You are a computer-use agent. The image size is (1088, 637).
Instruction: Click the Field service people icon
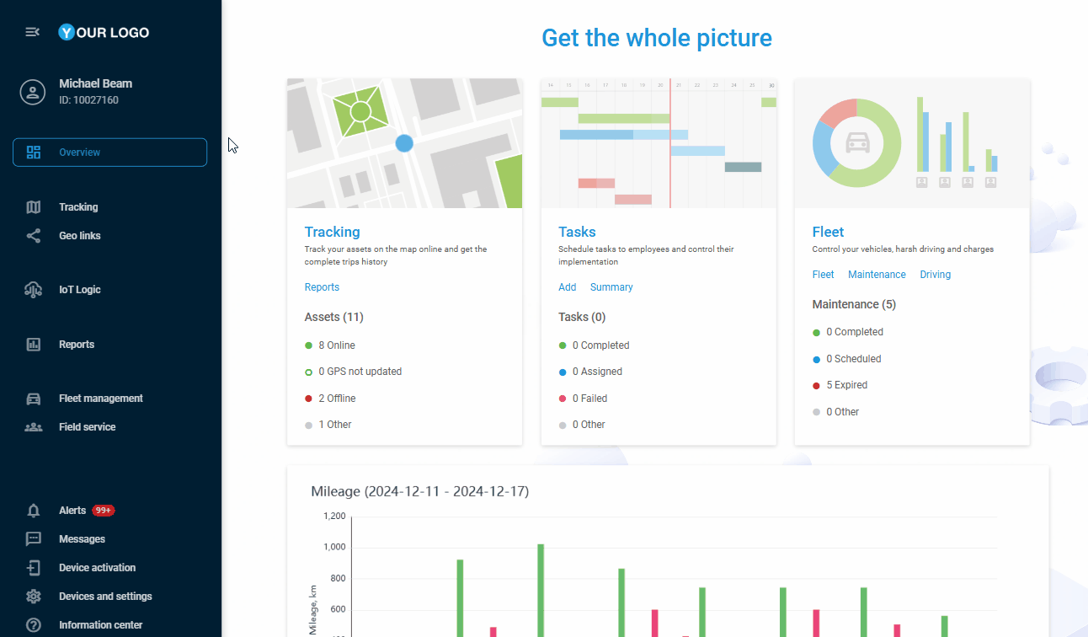[34, 427]
